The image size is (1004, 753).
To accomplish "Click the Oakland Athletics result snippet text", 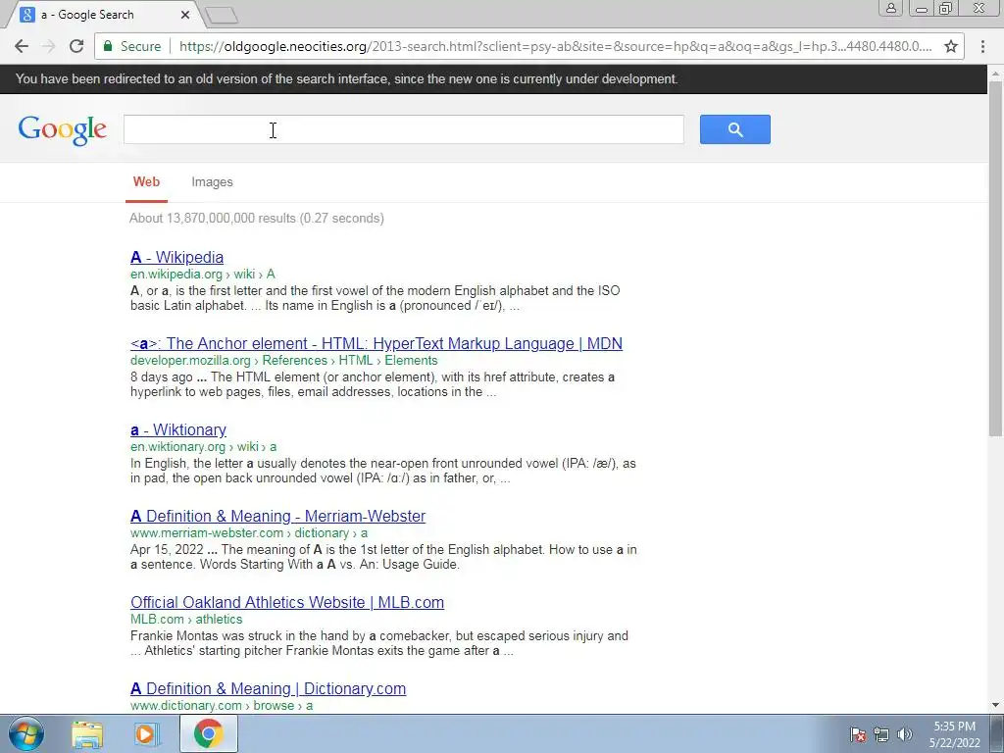I will point(379,643).
